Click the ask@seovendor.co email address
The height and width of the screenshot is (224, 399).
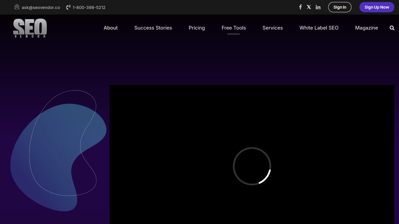click(41, 7)
